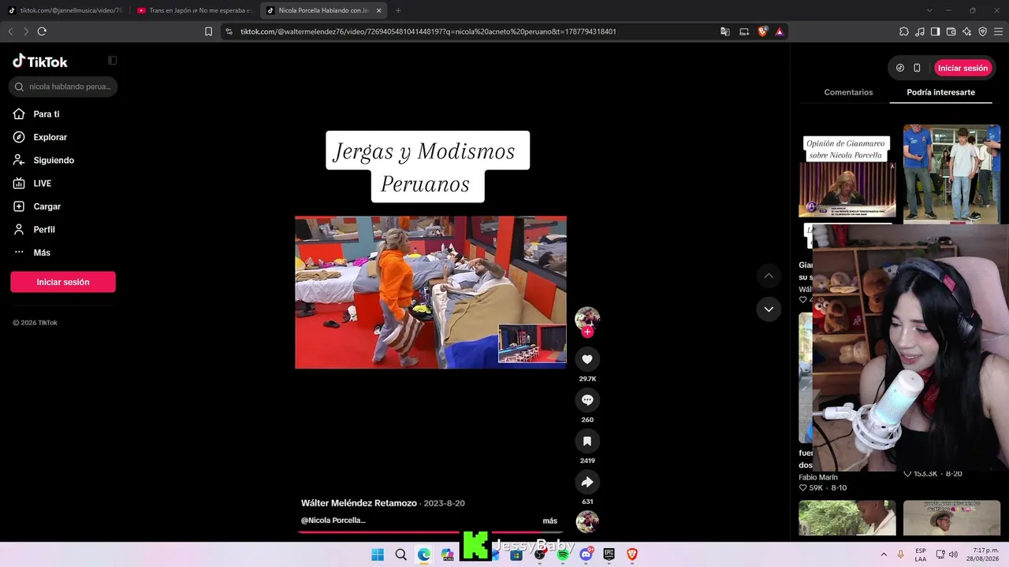Open the browser tab search chevron
The width and height of the screenshot is (1009, 567).
point(929,10)
